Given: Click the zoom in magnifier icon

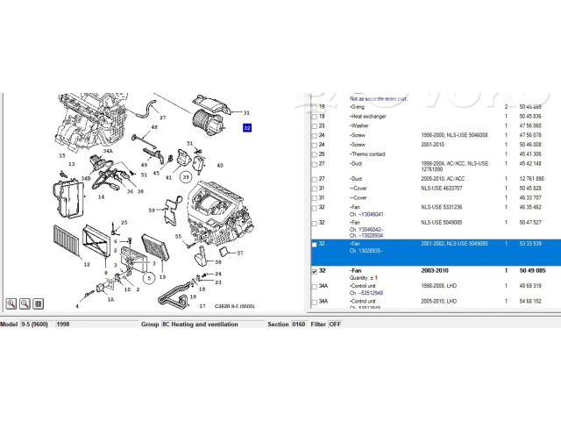Looking at the screenshot, I should click(11, 303).
